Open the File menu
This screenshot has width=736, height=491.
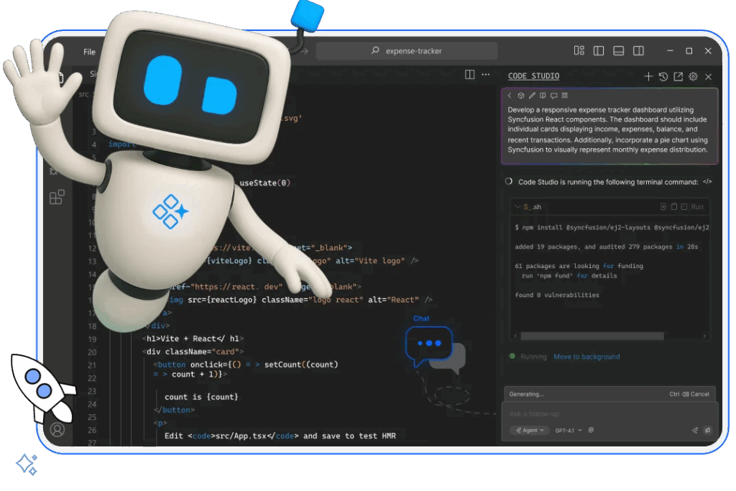pos(89,52)
